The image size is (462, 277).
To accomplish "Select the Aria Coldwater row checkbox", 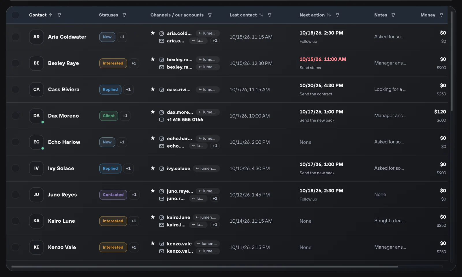I will click(15, 37).
